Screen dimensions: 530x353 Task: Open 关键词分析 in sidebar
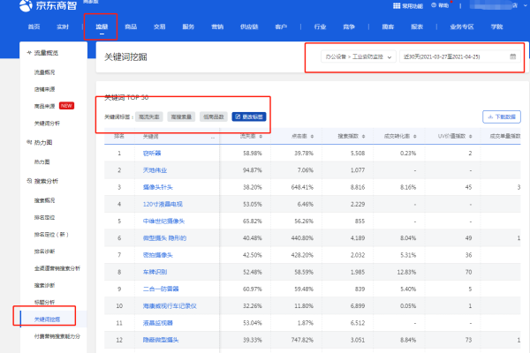(x=47, y=124)
